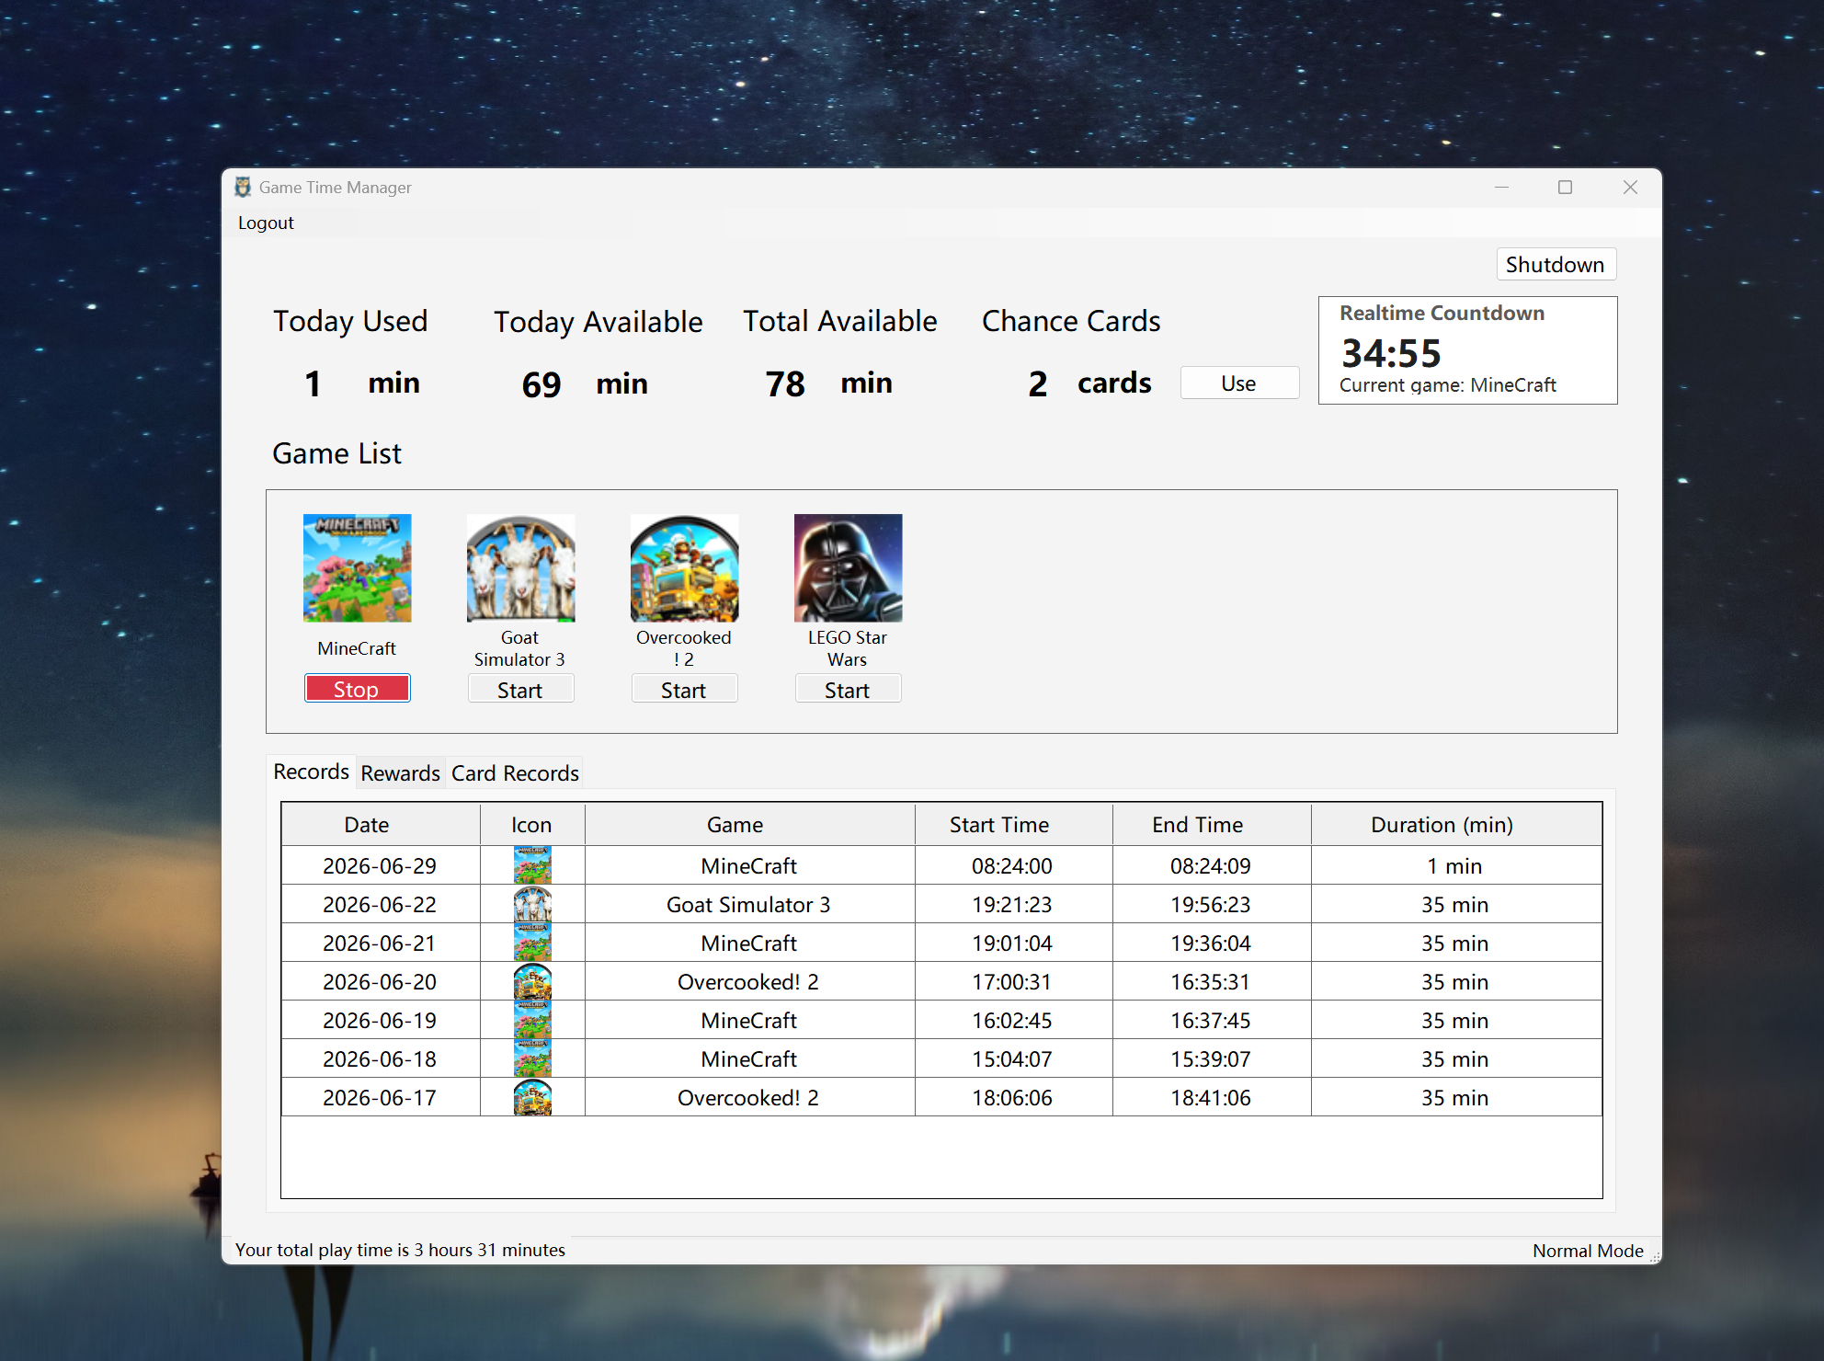Click end time 08:24:09 cell

click(1212, 865)
